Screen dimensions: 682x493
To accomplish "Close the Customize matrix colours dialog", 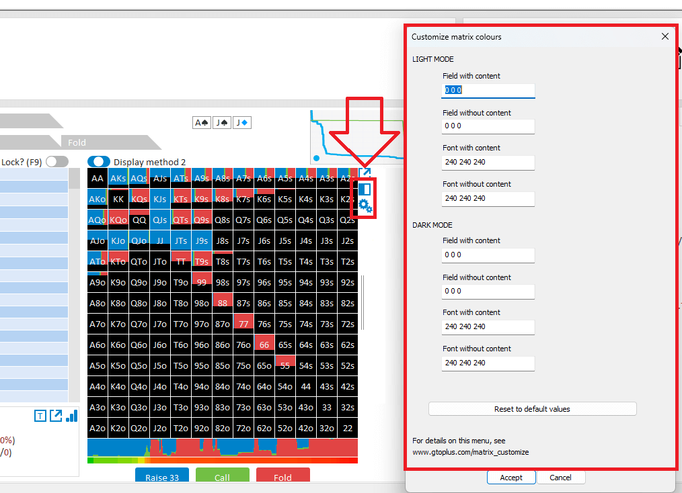I will pyautogui.click(x=665, y=36).
